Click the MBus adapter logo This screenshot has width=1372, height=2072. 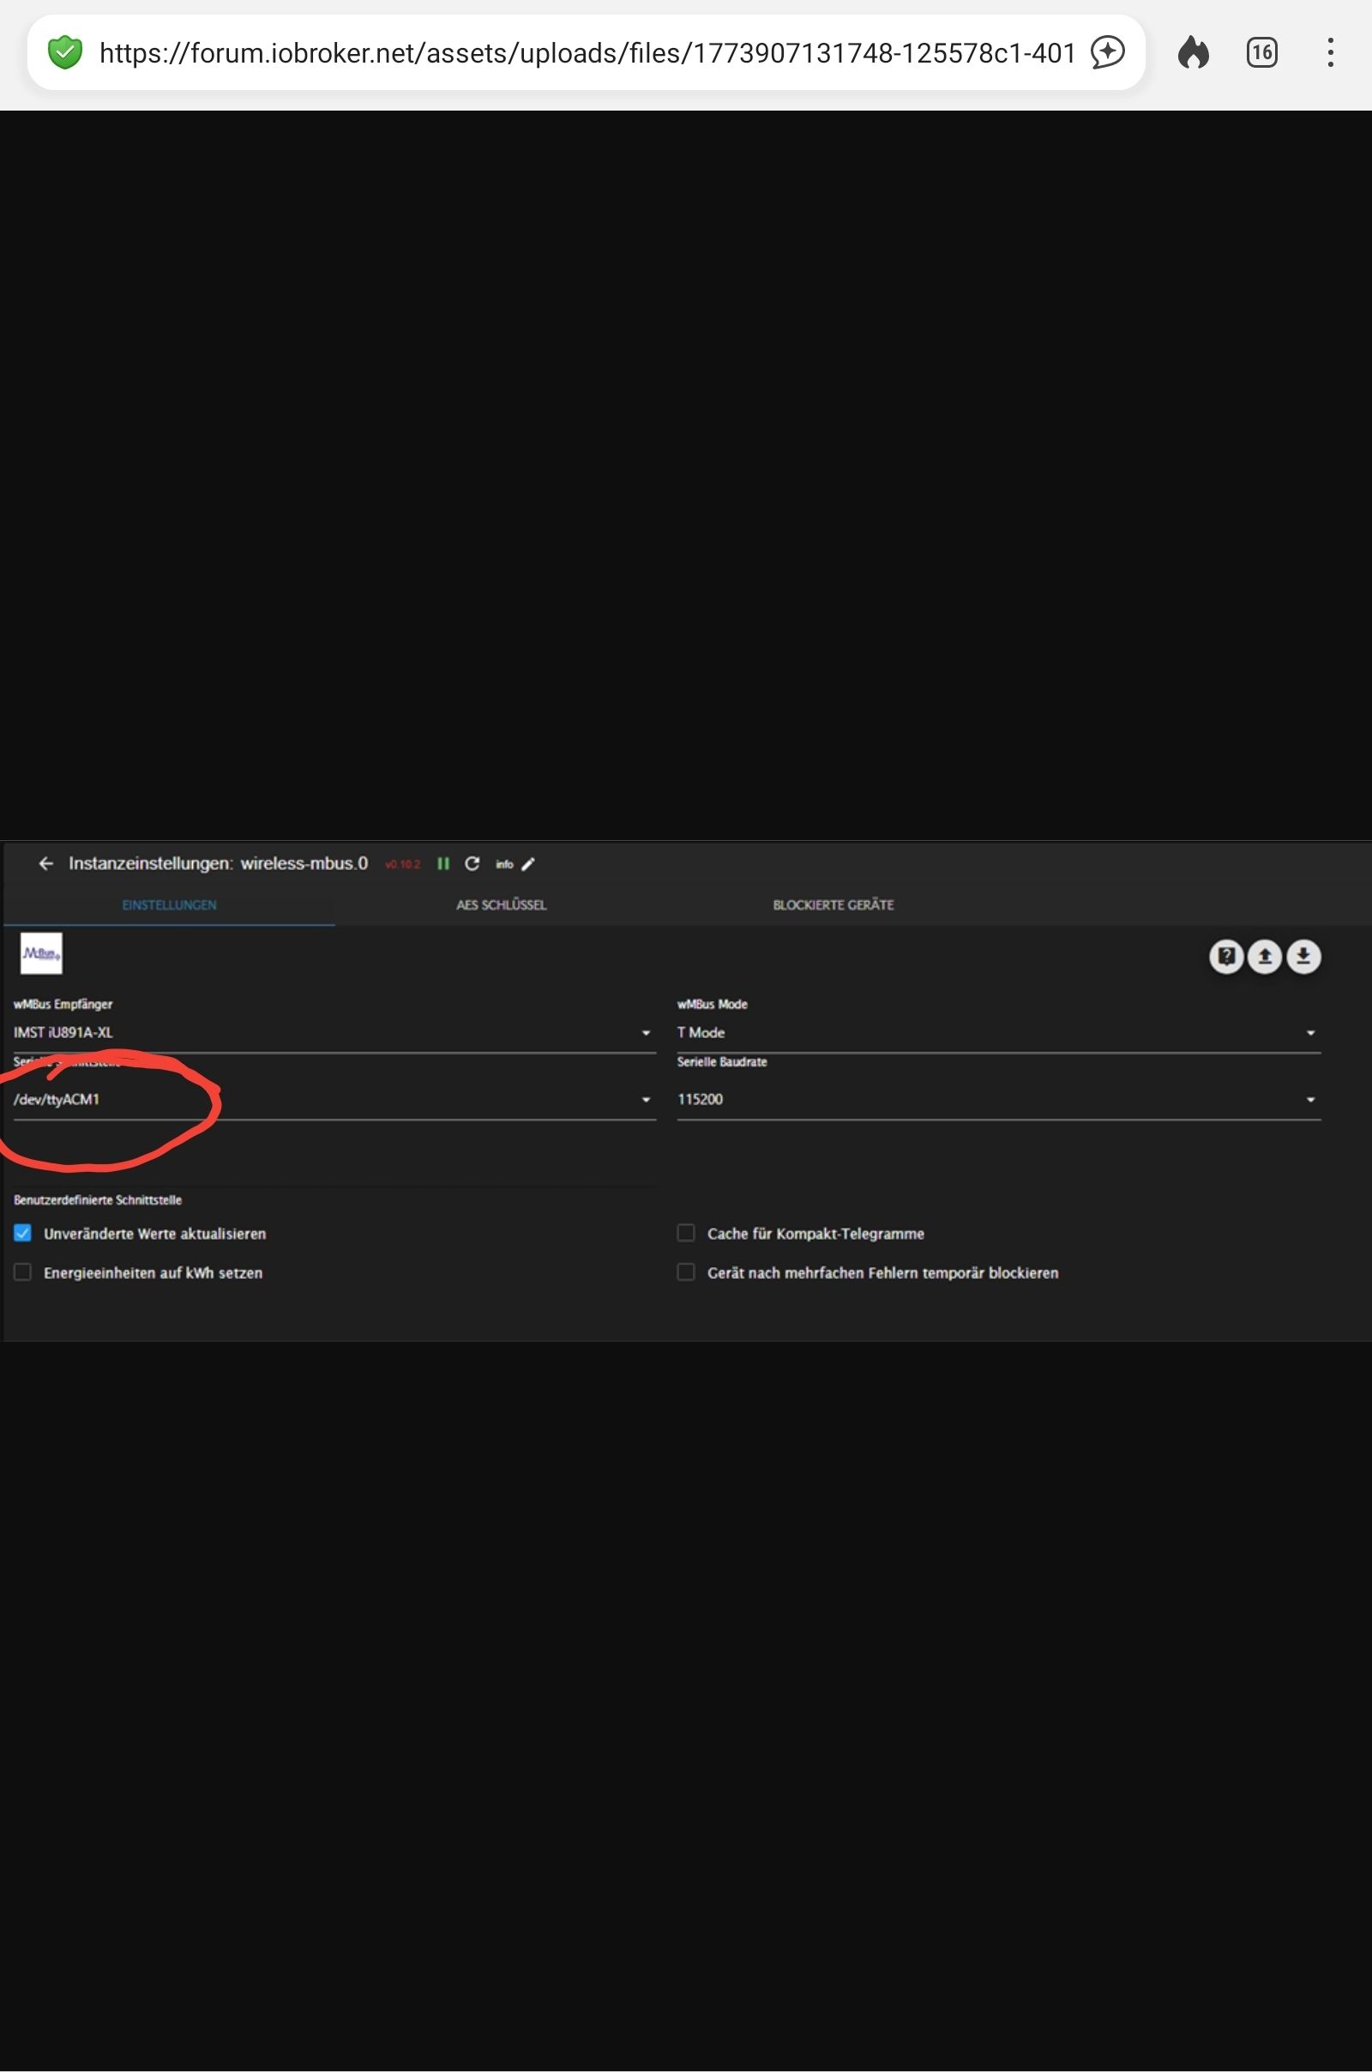40,954
